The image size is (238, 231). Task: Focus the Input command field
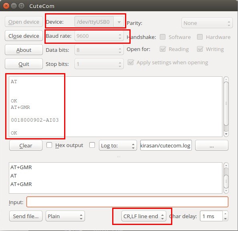point(127,202)
